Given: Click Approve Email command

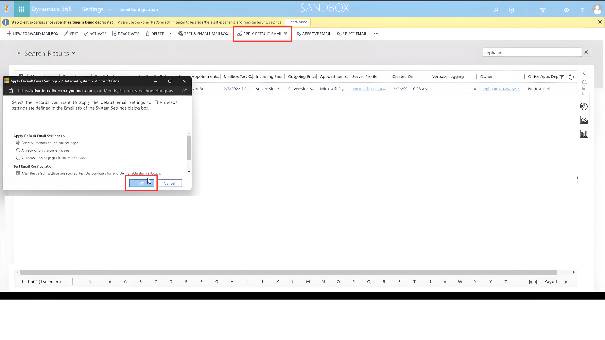Looking at the screenshot, I should click(314, 34).
